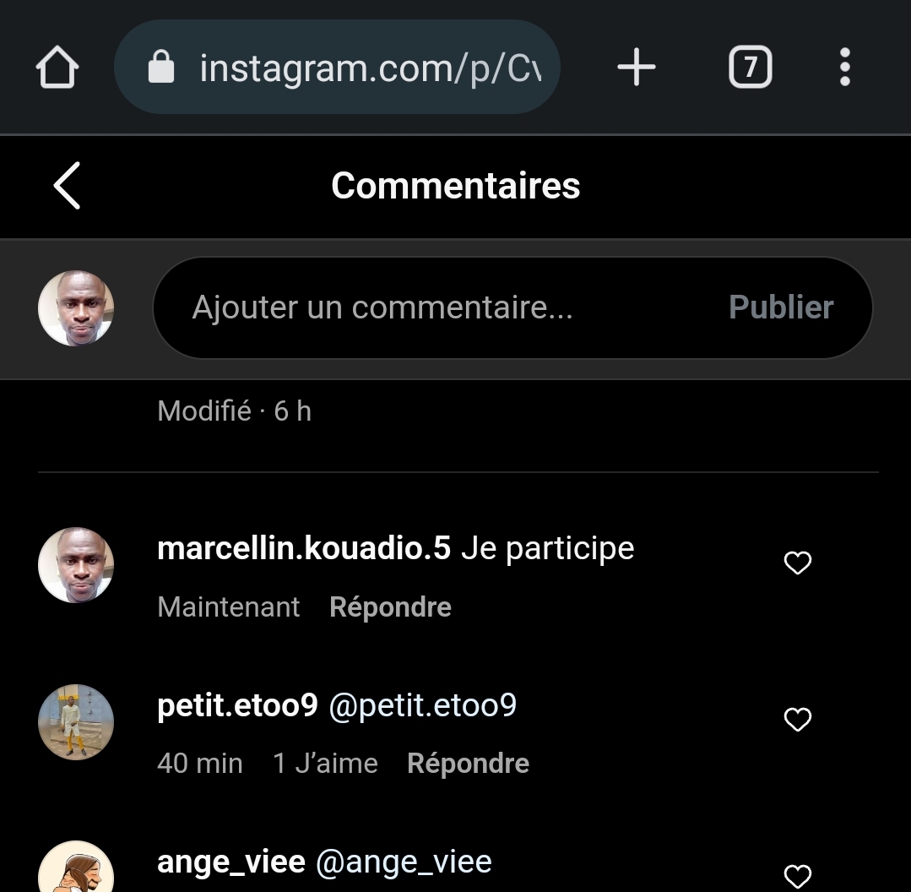
Task: Open the browser three-dot menu
Action: [x=844, y=68]
